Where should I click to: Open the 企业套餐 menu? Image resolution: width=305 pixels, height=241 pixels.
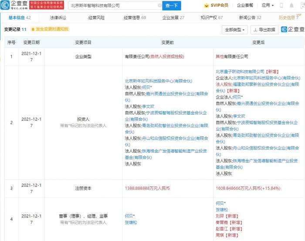246,6
